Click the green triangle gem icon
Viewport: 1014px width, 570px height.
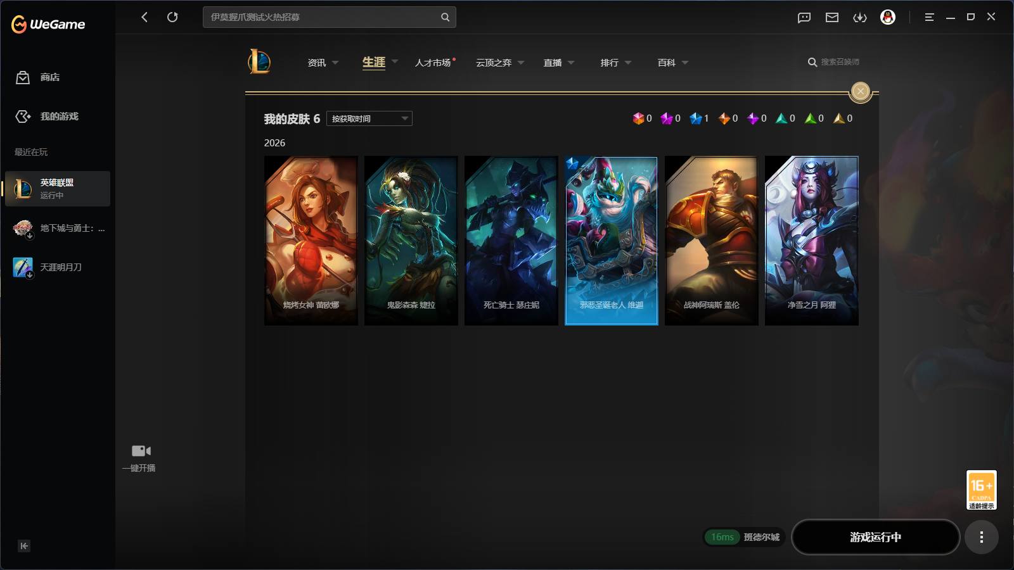tap(811, 118)
